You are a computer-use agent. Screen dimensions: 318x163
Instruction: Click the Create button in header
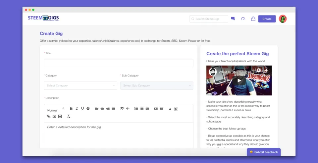point(267,19)
